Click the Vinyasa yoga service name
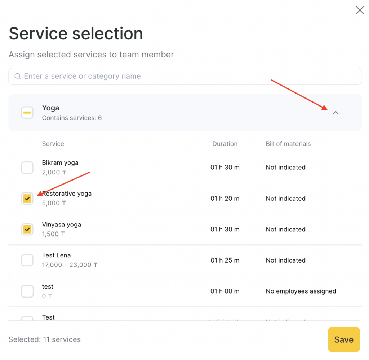Image resolution: width=369 pixels, height=360 pixels. [62, 224]
